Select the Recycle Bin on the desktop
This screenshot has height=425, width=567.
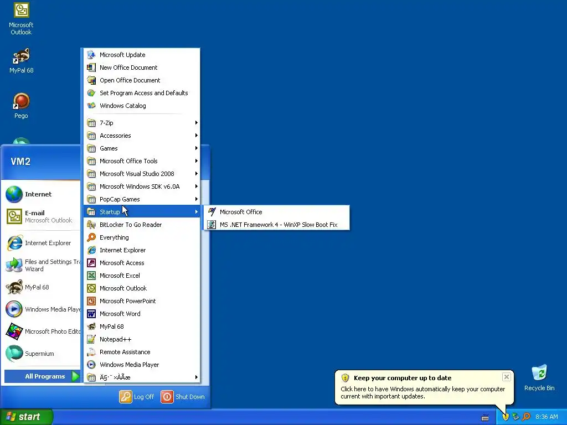pos(539,377)
